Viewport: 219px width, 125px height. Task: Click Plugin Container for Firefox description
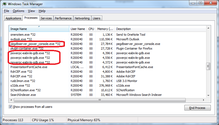[x=134, y=48]
